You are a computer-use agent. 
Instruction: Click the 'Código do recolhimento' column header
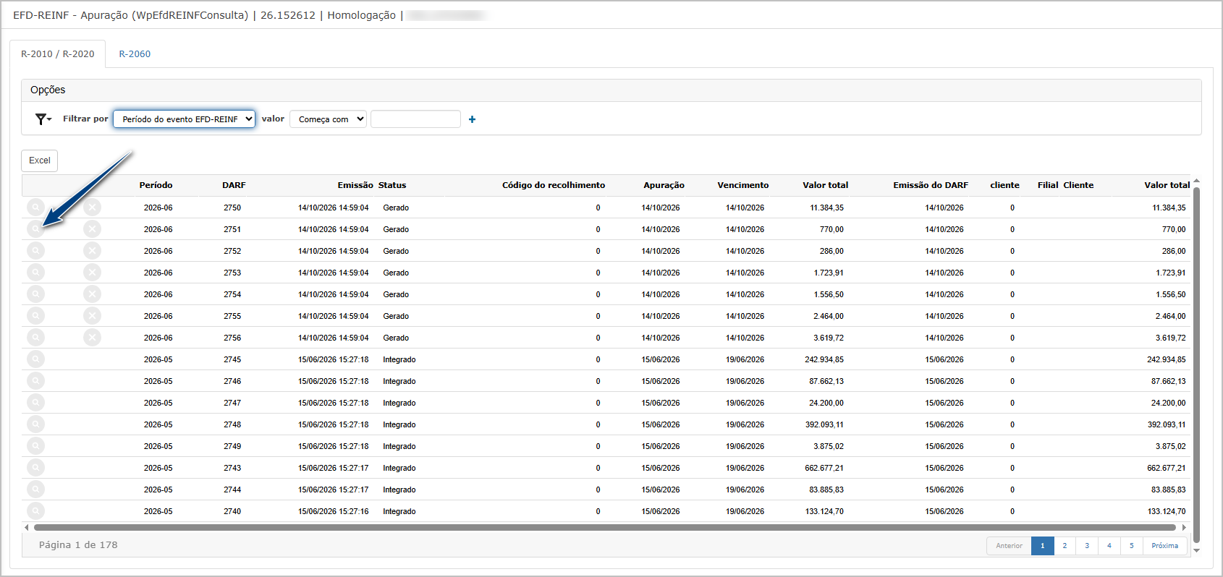[554, 185]
